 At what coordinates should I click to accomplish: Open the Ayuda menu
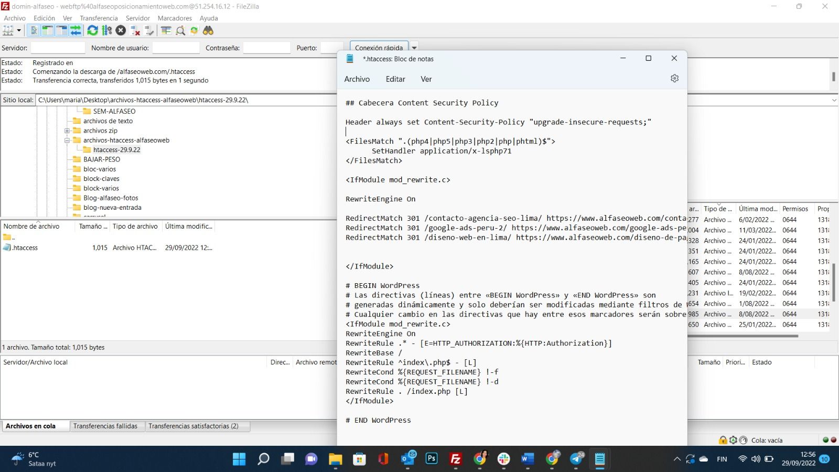(x=209, y=18)
